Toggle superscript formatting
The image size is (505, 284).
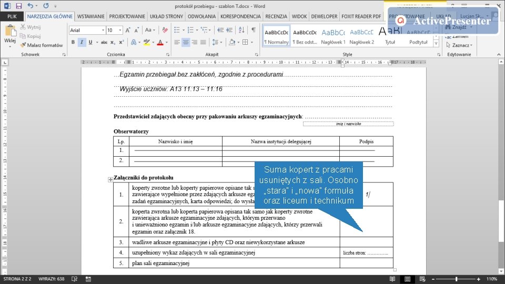122,42
